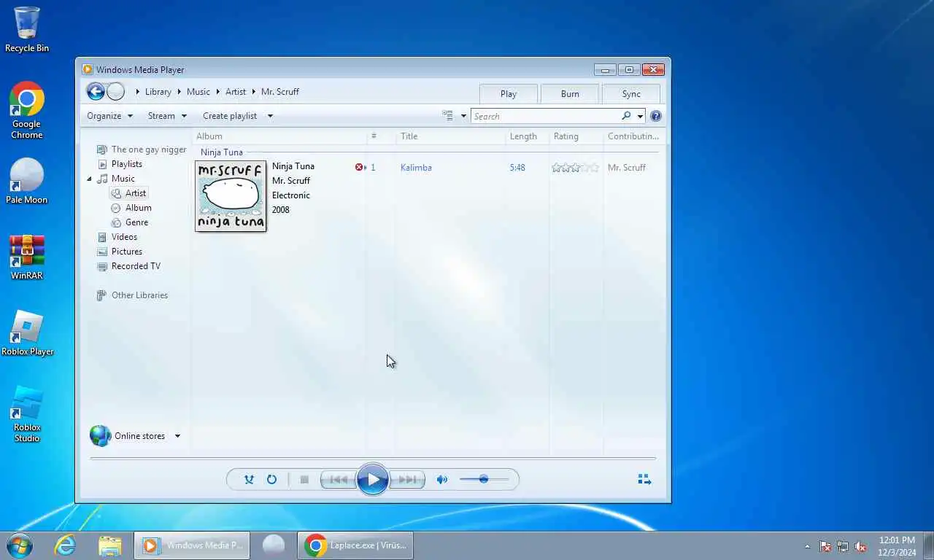
Task: Select the Kalimba track title
Action: 416,167
